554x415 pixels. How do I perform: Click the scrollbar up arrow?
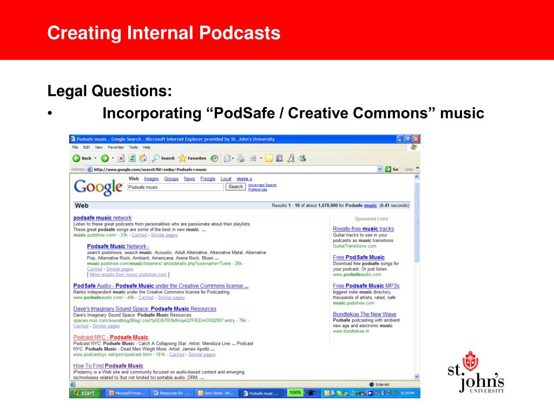click(417, 177)
